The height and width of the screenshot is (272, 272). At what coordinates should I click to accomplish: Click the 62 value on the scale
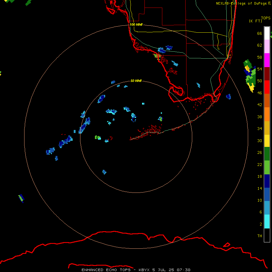pos(260,45)
